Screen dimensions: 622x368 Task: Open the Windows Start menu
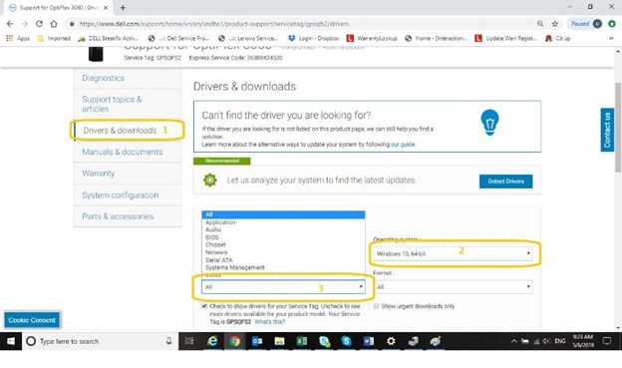(x=11, y=341)
